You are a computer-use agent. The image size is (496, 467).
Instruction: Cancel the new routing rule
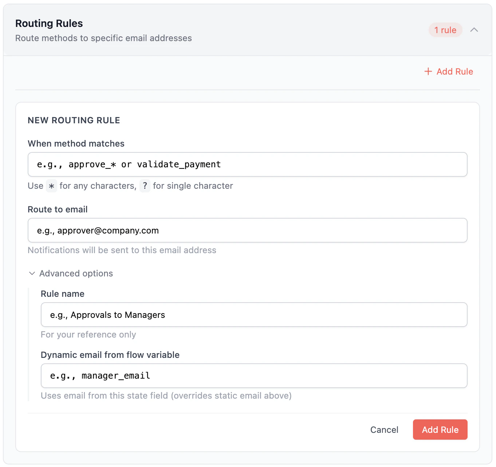pos(384,430)
